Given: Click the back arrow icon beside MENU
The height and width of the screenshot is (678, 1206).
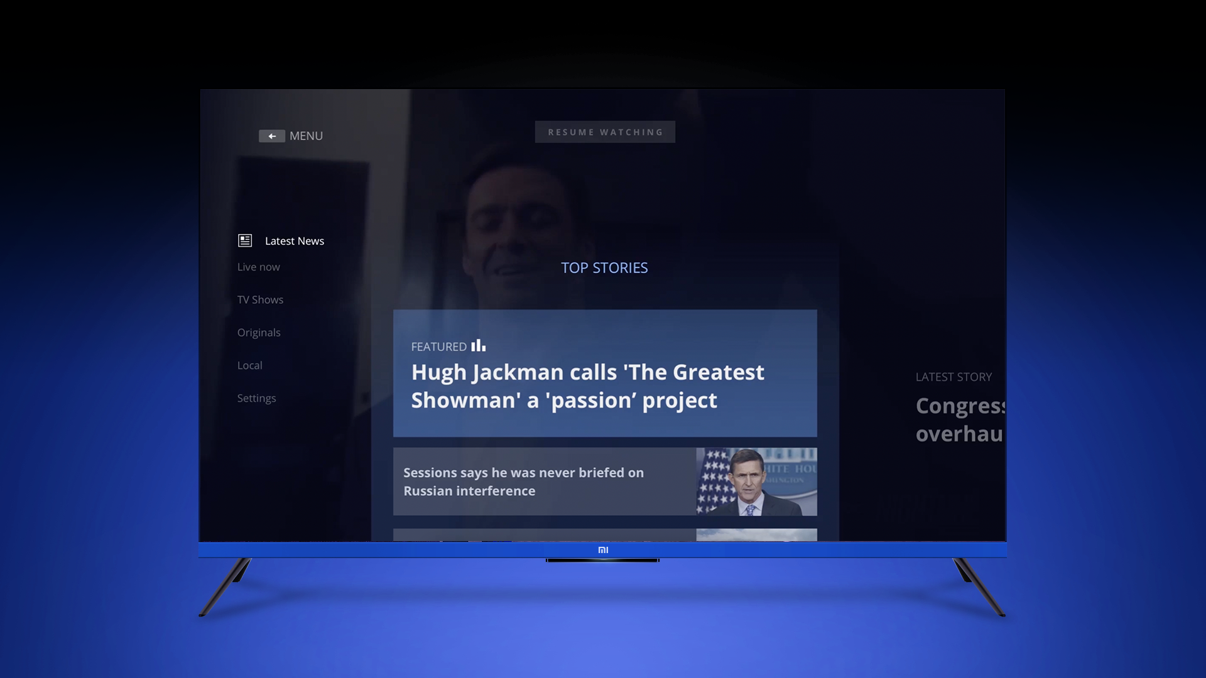Looking at the screenshot, I should (x=271, y=136).
